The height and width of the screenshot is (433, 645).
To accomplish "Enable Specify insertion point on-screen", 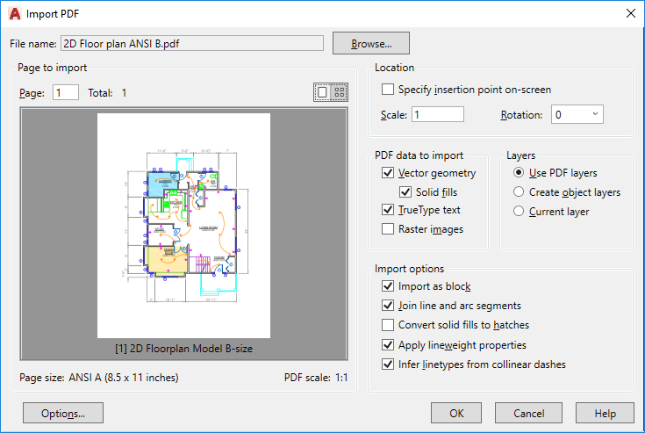I will [x=388, y=90].
